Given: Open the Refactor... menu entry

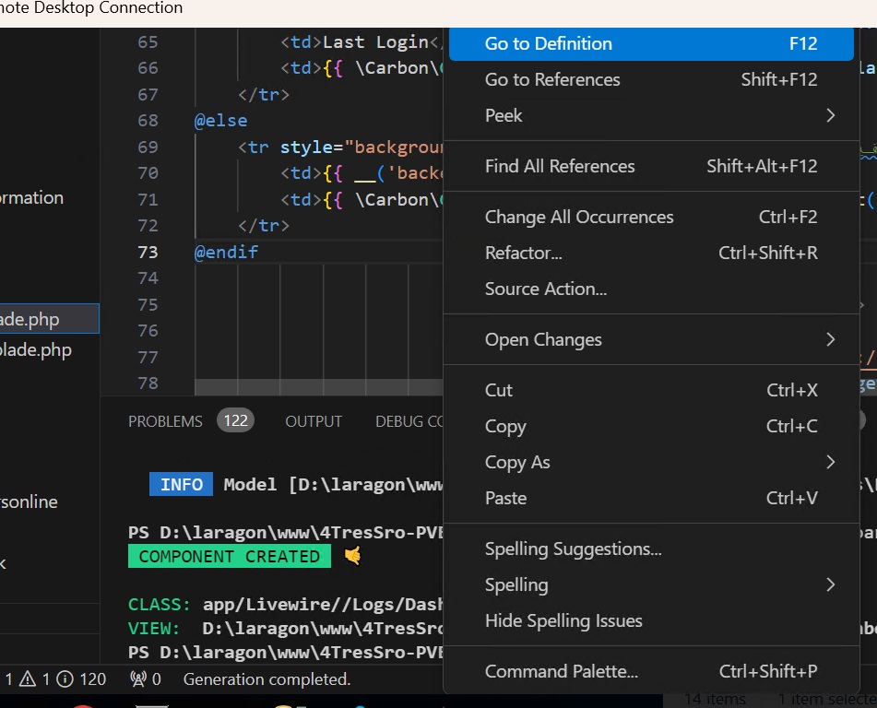Looking at the screenshot, I should point(650,253).
